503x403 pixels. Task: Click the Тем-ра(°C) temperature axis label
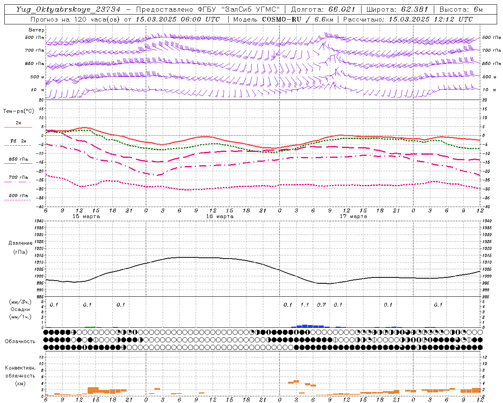18,111
